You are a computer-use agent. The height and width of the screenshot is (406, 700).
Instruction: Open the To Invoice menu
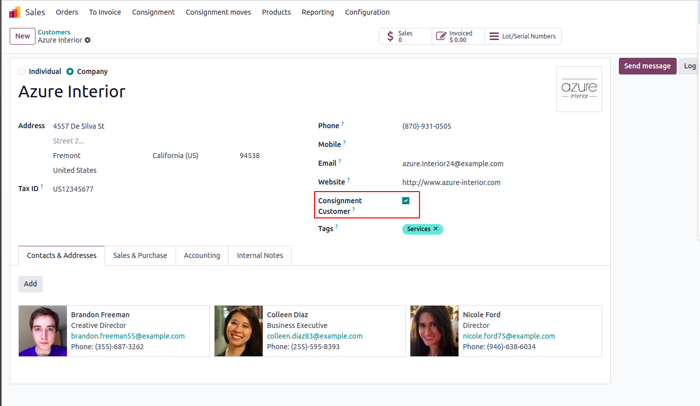105,12
